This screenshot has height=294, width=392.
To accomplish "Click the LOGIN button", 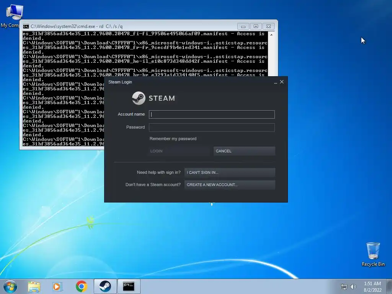I will point(179,151).
